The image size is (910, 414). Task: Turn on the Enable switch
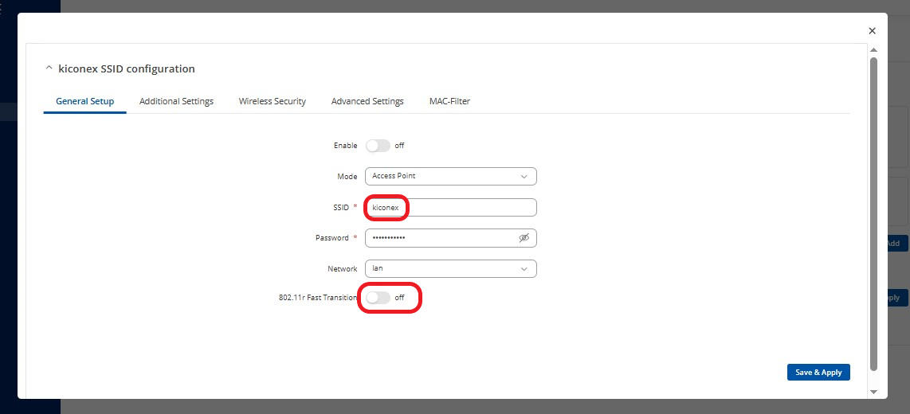coord(378,146)
